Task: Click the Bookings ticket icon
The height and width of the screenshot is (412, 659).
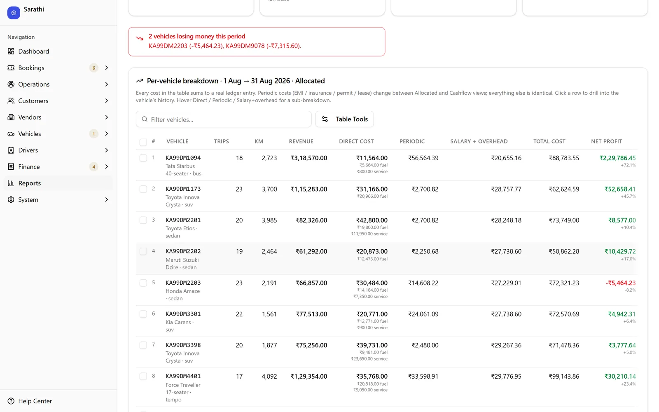Action: pos(11,68)
